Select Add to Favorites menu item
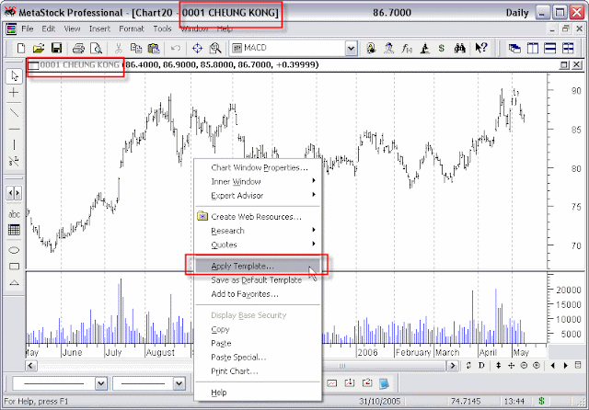589x410 pixels. (x=258, y=294)
